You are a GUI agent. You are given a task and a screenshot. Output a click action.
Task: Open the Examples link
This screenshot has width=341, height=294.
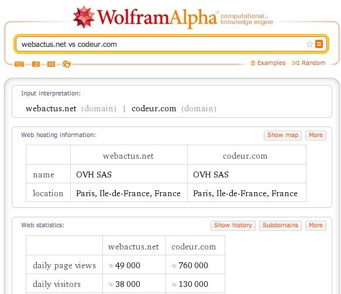(x=268, y=63)
